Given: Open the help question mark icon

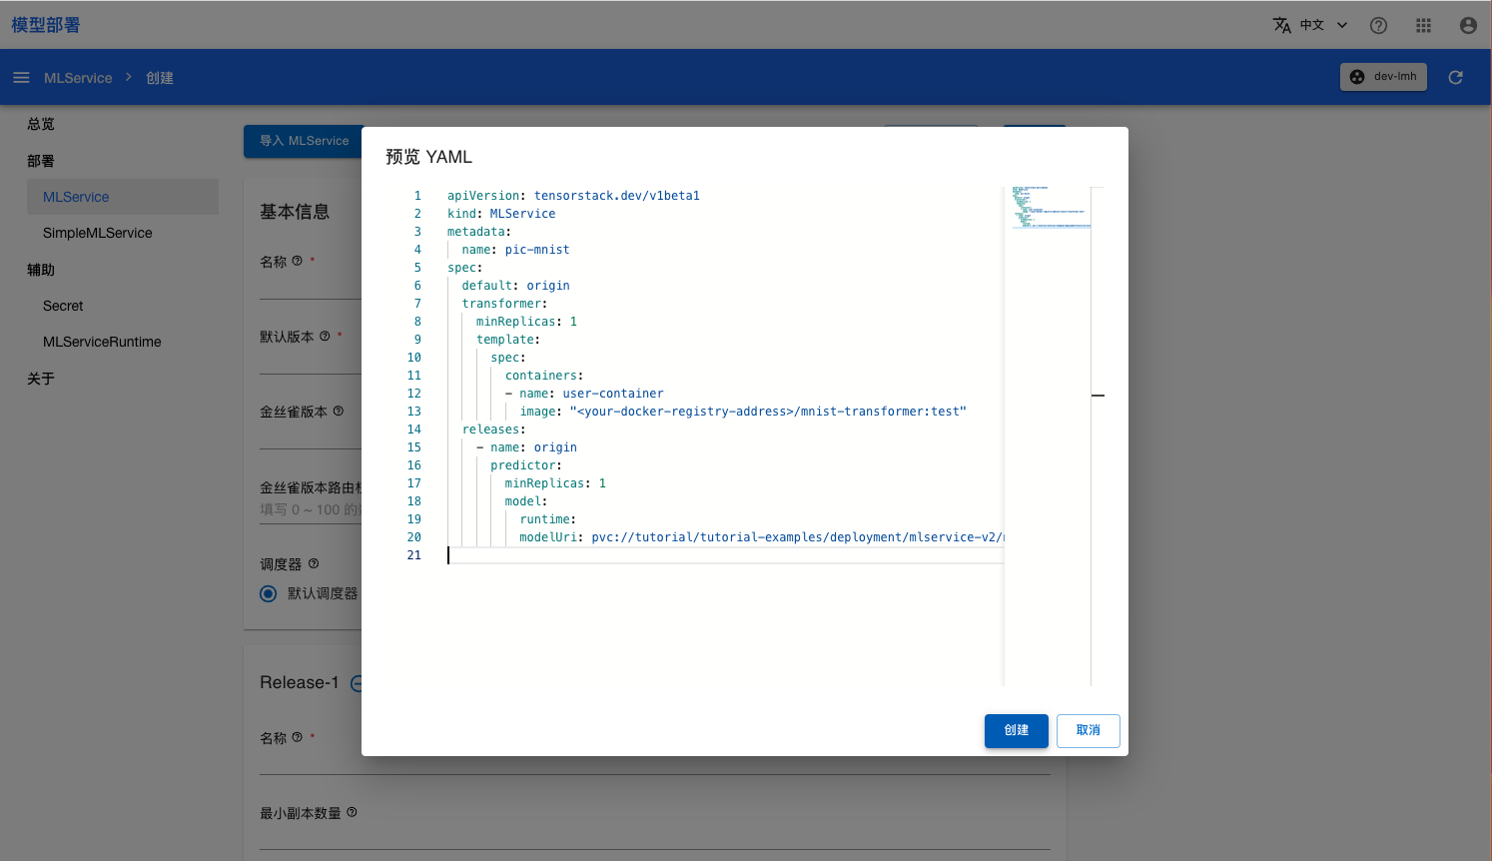Looking at the screenshot, I should coord(1378,26).
